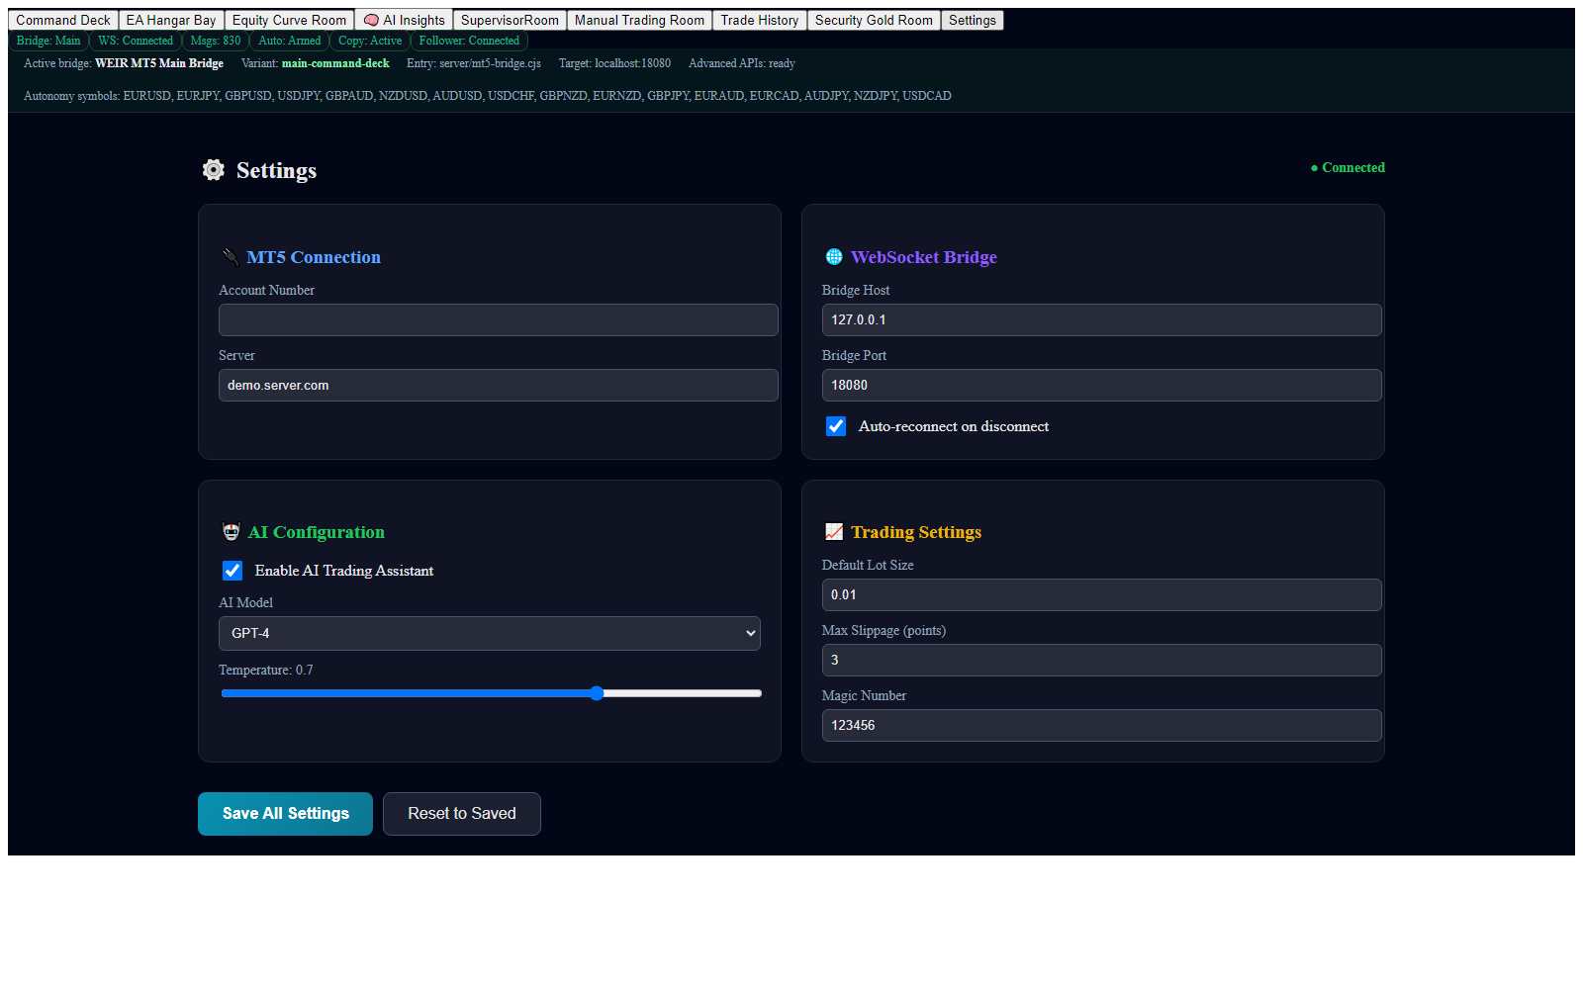Click the Entry: server/mt5-bridge.cjs text
The width and height of the screenshot is (1583, 989).
click(474, 63)
